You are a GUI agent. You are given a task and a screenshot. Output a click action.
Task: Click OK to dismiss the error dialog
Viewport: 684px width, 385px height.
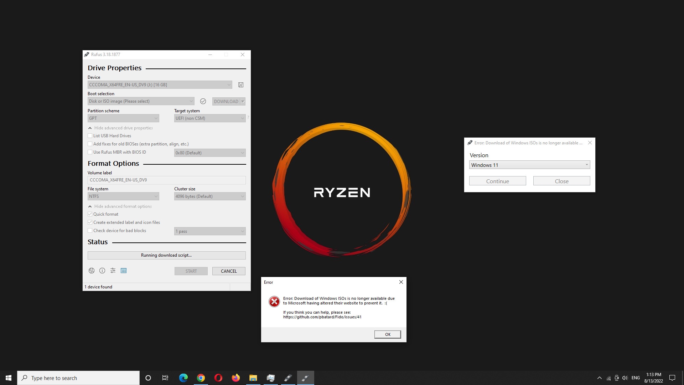[x=388, y=334]
